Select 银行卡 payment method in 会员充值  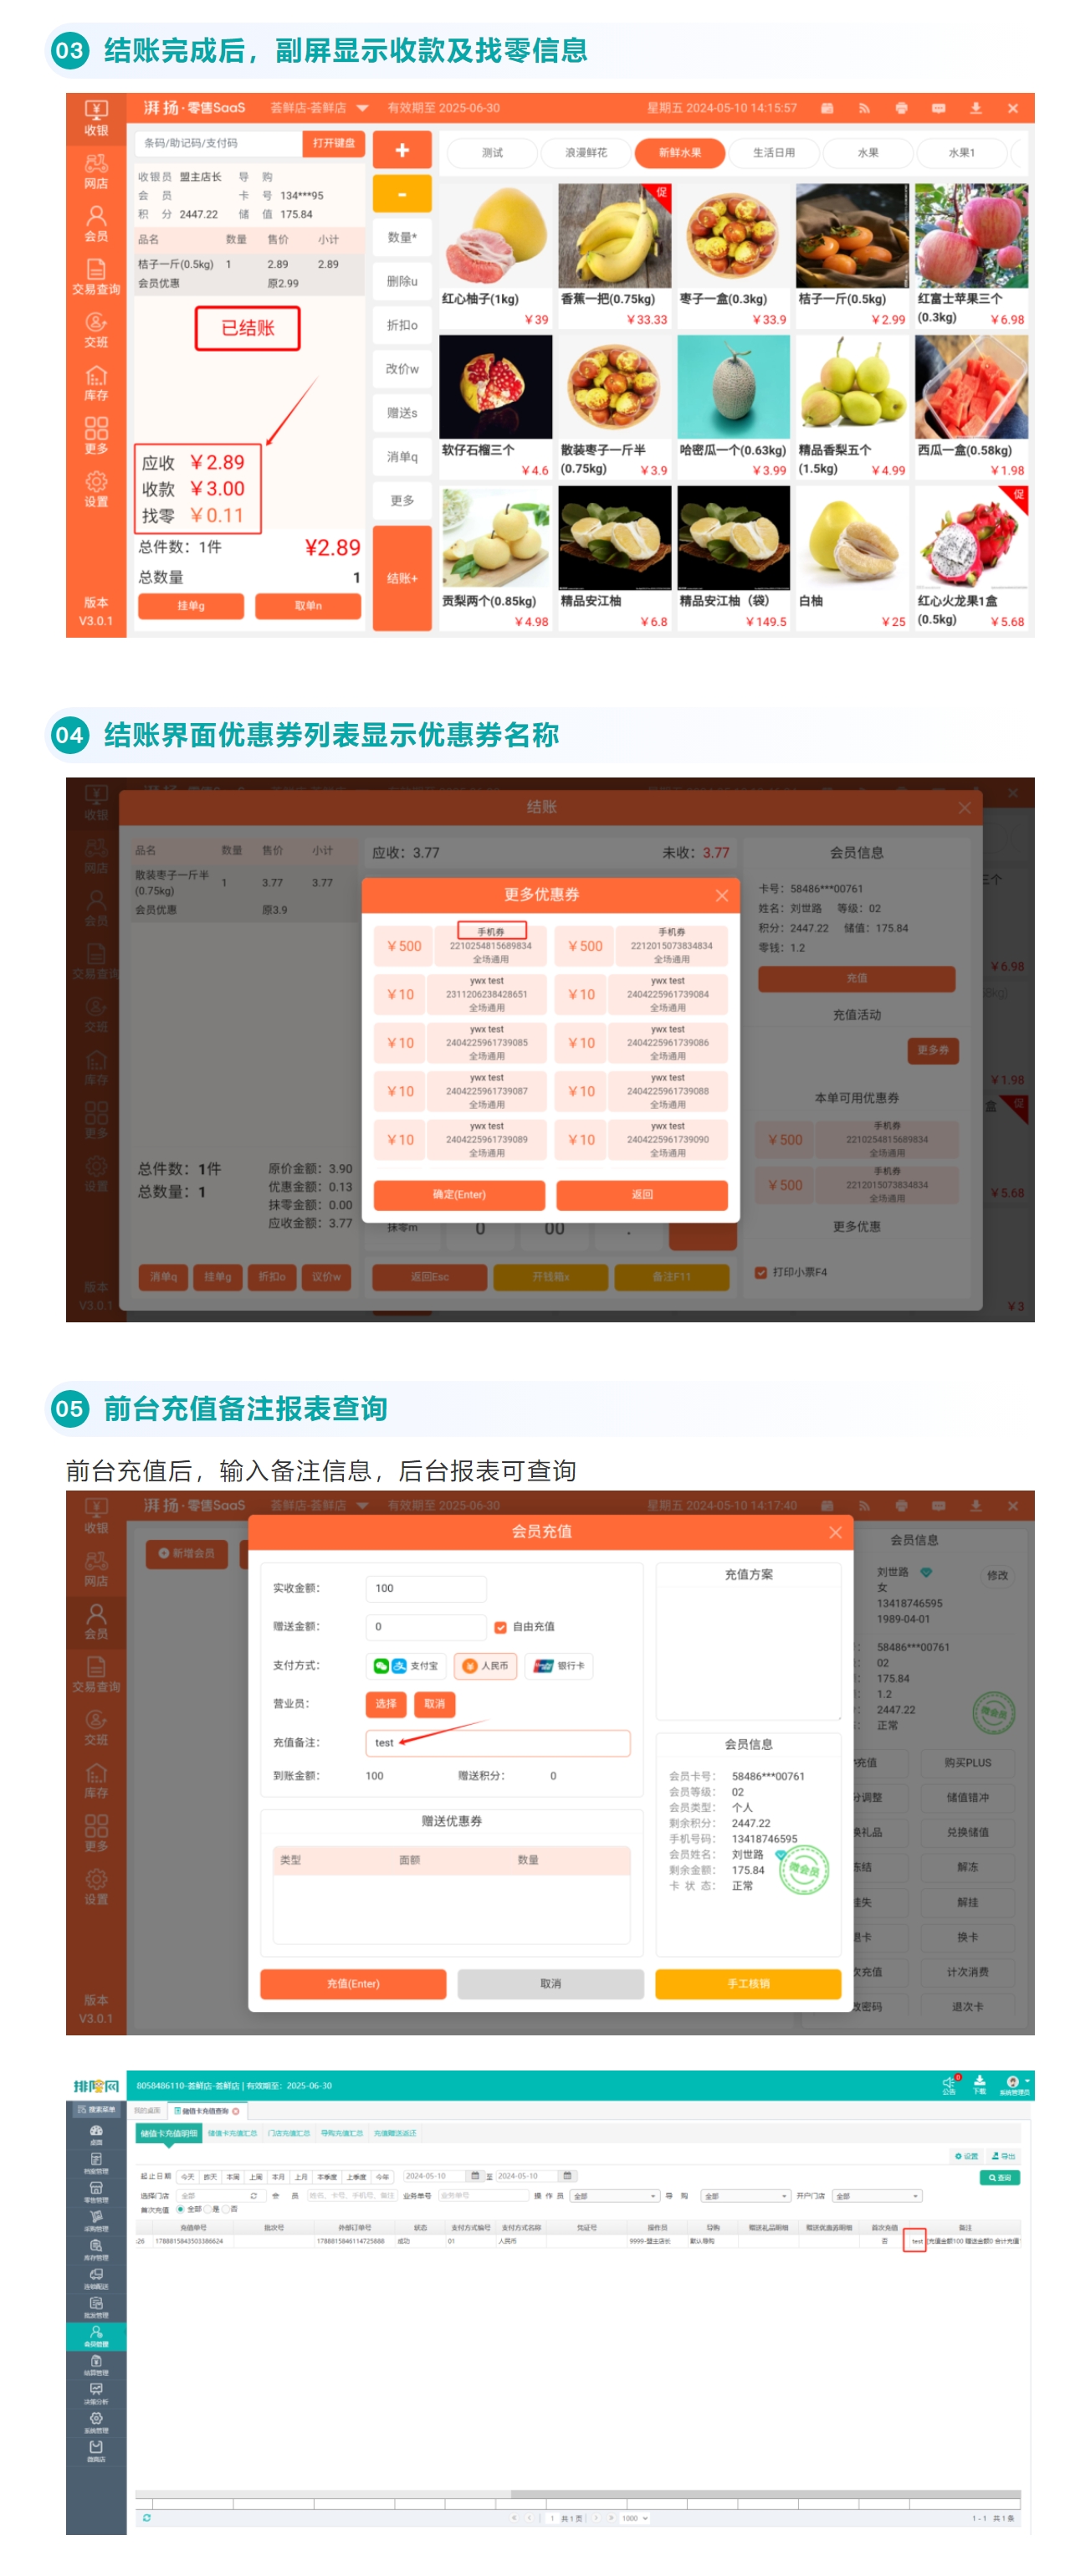[x=559, y=1666]
